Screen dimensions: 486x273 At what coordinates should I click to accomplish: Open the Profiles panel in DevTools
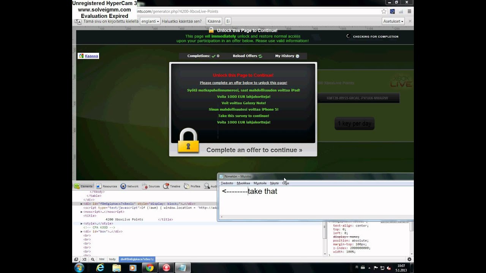[x=192, y=186]
